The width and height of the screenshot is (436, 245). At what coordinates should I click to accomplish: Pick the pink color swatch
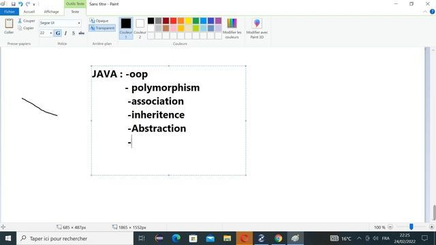pos(173,28)
